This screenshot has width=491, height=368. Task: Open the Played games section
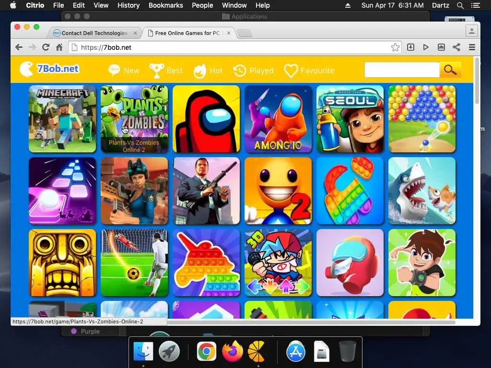point(253,70)
